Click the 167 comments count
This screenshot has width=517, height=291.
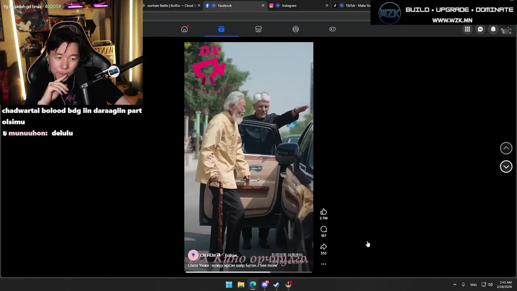324,236
